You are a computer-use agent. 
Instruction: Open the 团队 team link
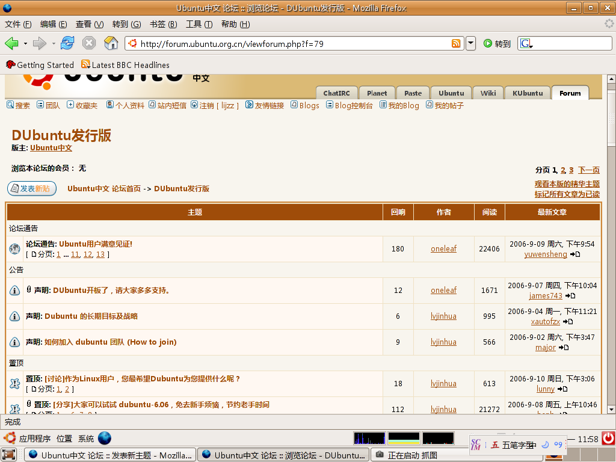tap(48, 105)
